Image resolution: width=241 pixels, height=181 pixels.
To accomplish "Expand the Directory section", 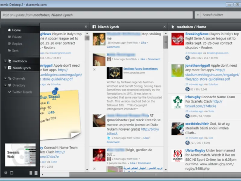I will [x=5, y=85].
